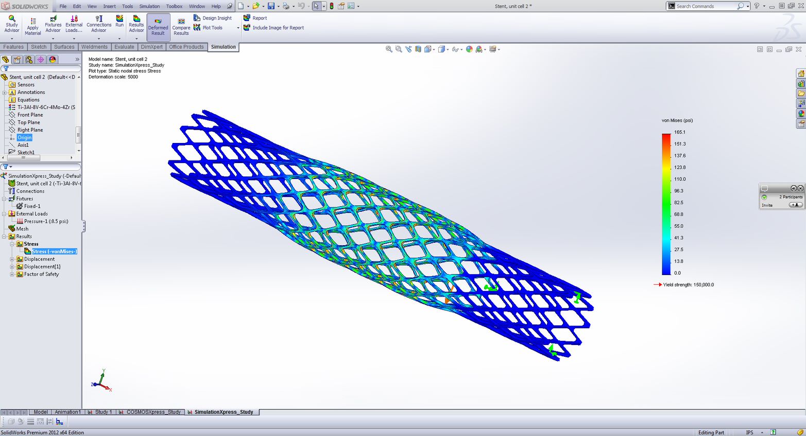Viewport: 806px width, 436px height.
Task: Open the DisplayManager panel tab
Action: [53, 60]
